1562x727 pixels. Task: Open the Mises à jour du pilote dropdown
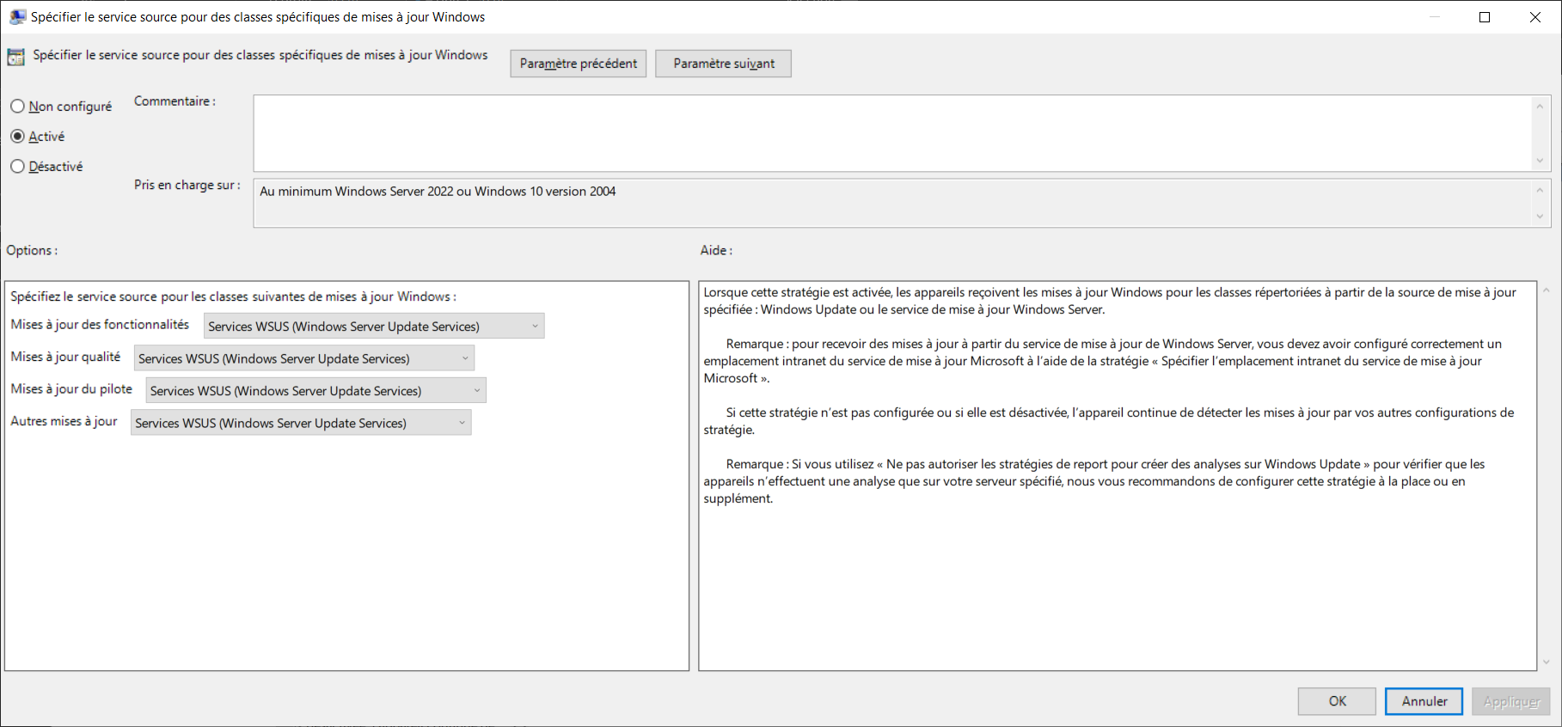tap(315, 391)
